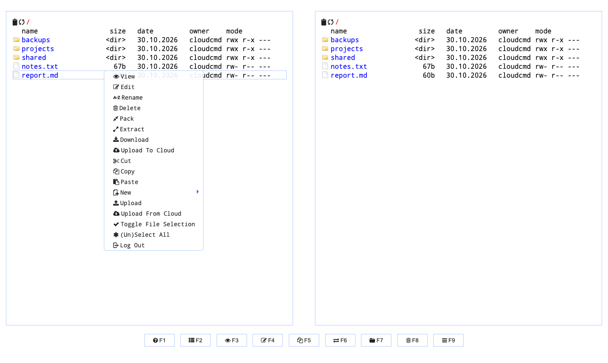Select report.md in right panel
Image resolution: width=608 pixels, height=363 pixels.
click(x=349, y=75)
